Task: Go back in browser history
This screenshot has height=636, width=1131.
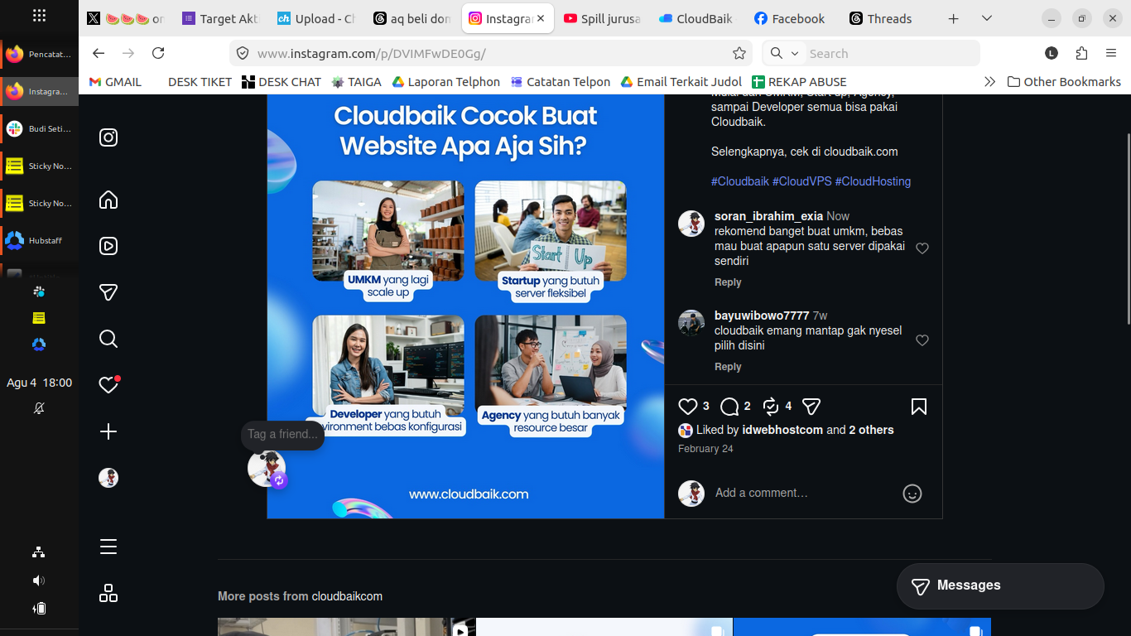Action: click(99, 53)
